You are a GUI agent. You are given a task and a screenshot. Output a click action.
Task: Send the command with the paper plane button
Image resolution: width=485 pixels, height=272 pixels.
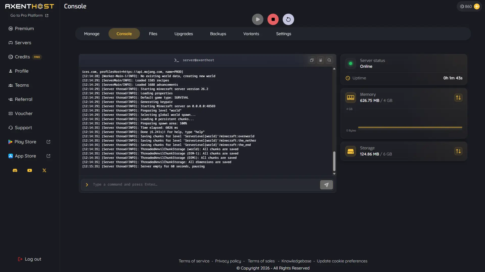326,185
